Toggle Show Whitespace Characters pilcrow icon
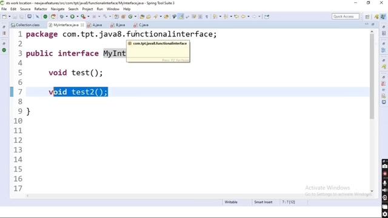This screenshot has height=218, width=388. point(207,16)
